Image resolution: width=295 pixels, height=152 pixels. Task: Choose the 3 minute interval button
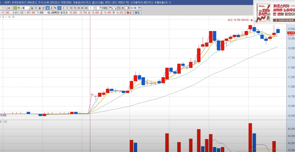pyautogui.click(x=63, y=8)
